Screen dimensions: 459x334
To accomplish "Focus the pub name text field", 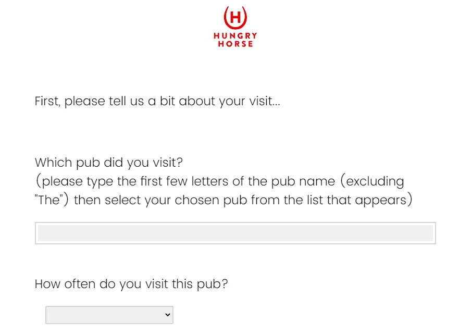I will pos(235,233).
